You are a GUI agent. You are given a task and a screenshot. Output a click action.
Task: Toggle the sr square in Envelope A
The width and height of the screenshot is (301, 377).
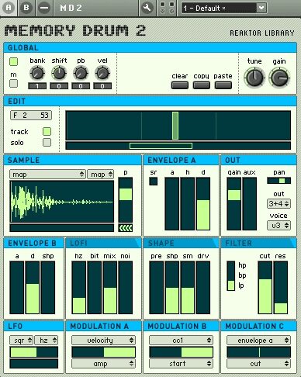(x=153, y=182)
